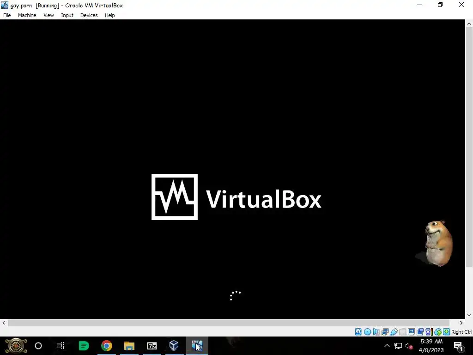
Task: Open the File menu
Action: point(7,15)
